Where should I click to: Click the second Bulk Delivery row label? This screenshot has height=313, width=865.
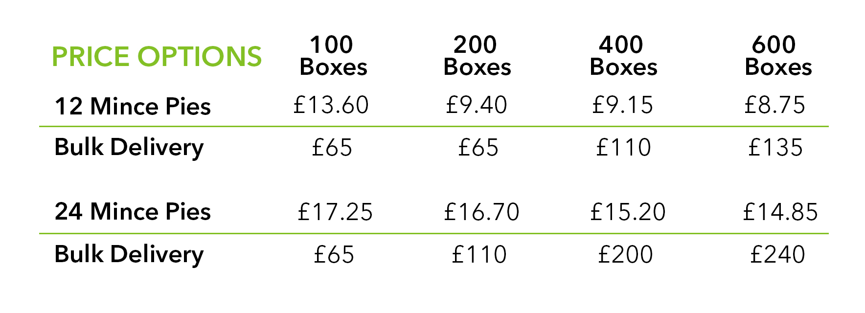(x=129, y=255)
